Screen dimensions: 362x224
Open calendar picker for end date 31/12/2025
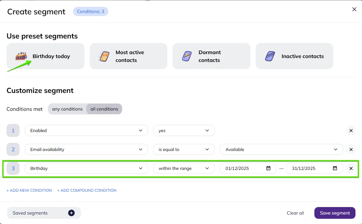click(335, 168)
